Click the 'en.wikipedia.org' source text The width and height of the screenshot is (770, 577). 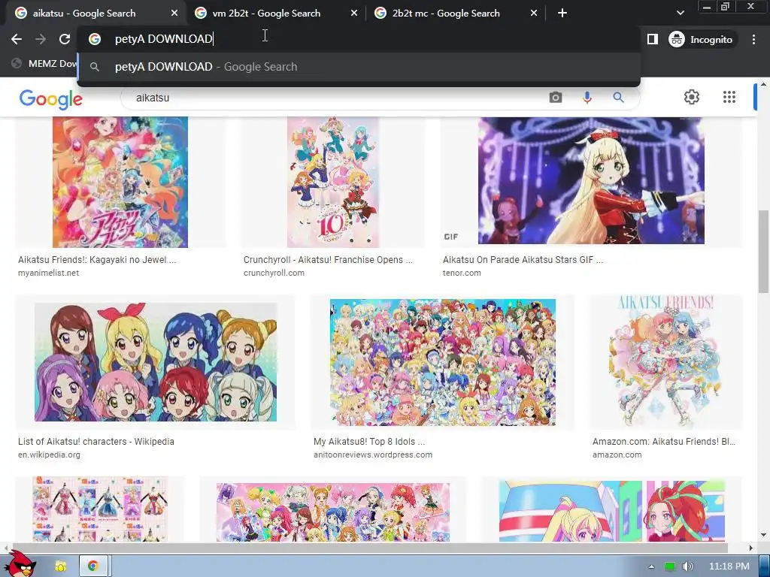(x=49, y=455)
